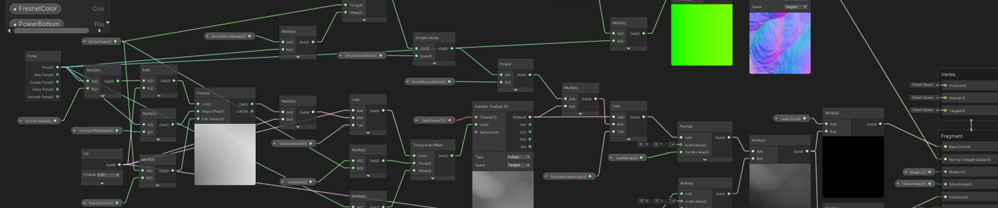Click the blackboard horizontal scrollbar thumb
The width and height of the screenshot is (998, 208).
[x=51, y=31]
